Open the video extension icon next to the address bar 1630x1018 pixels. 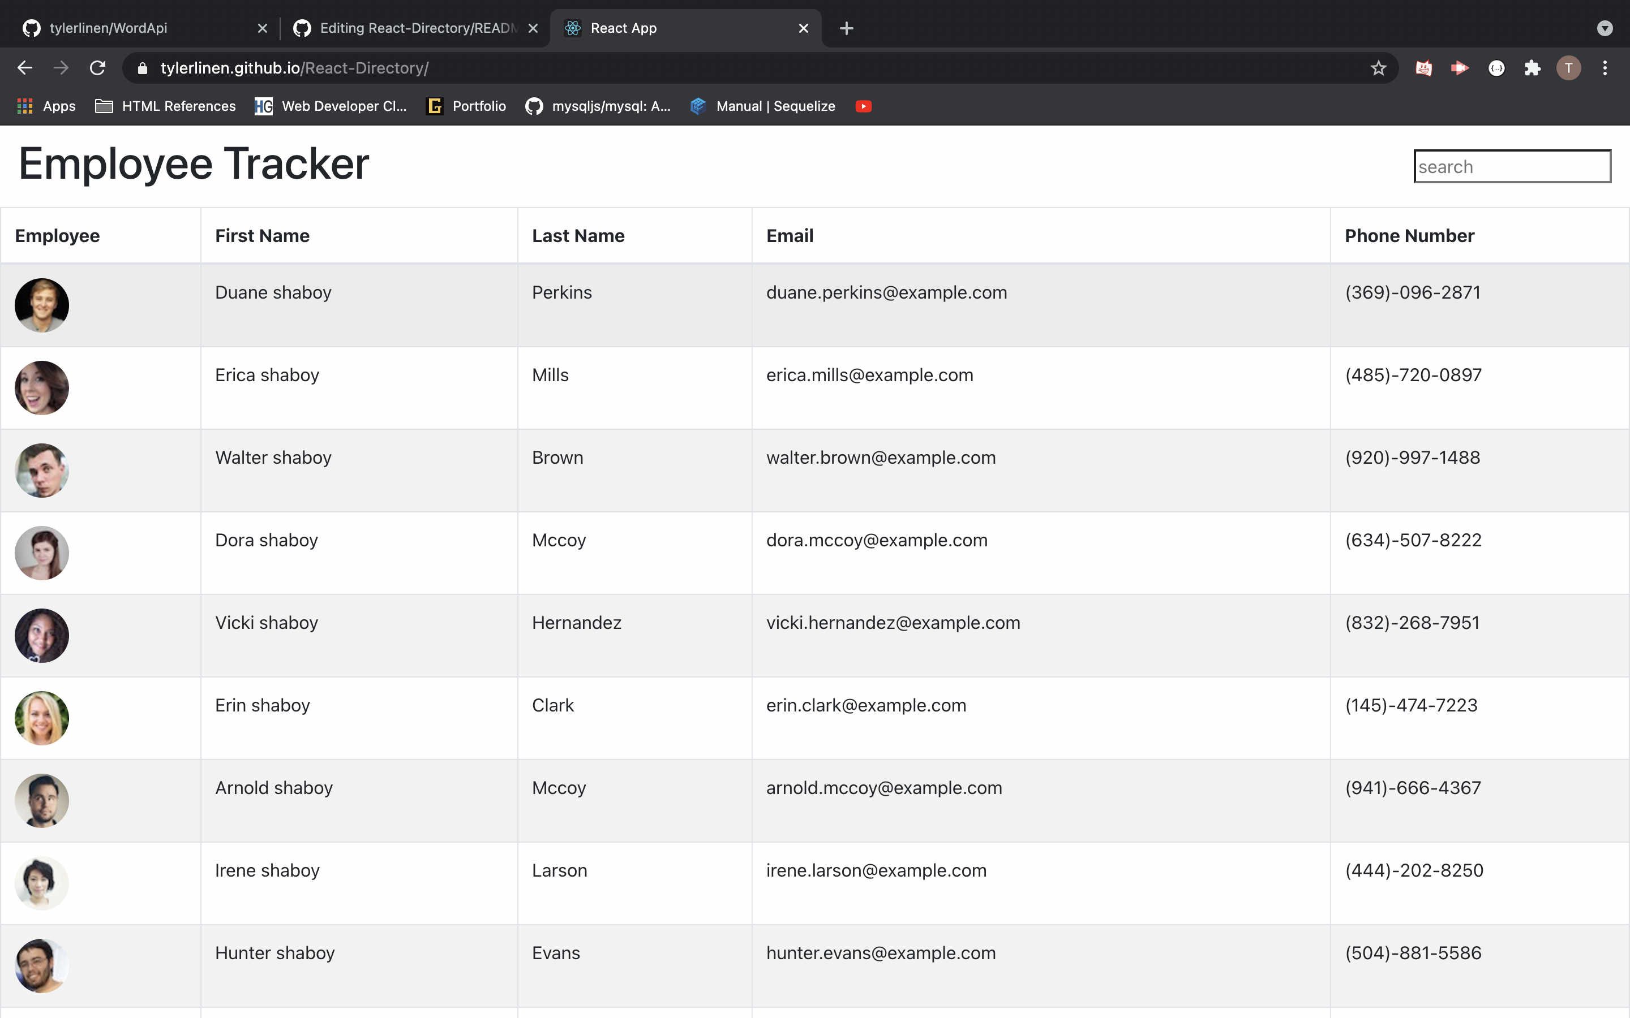point(1460,67)
